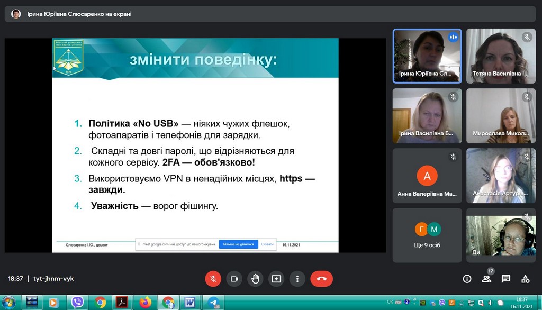Open the activities panel

(x=526, y=279)
